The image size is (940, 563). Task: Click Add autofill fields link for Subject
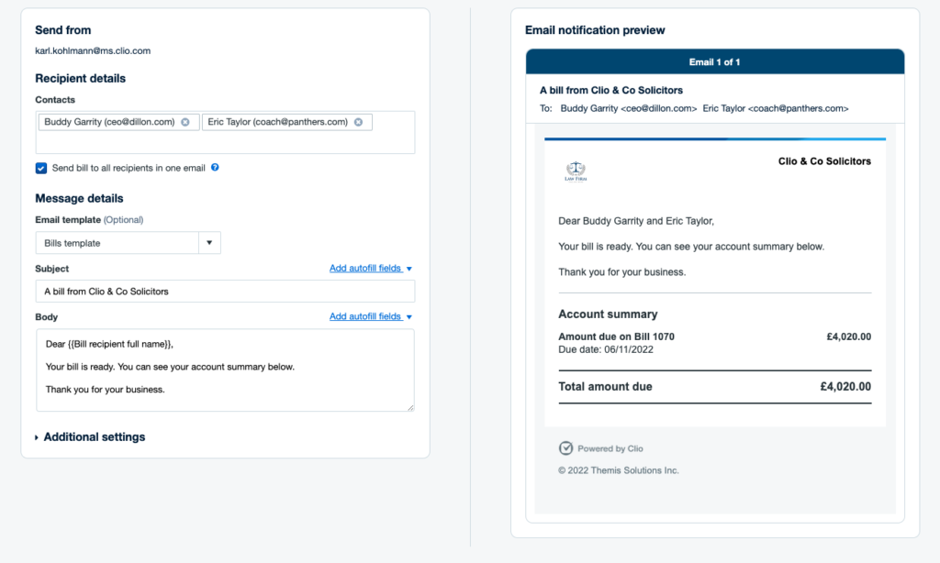[x=364, y=269]
